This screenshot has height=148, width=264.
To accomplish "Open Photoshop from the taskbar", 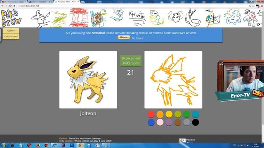I will coord(72,145).
